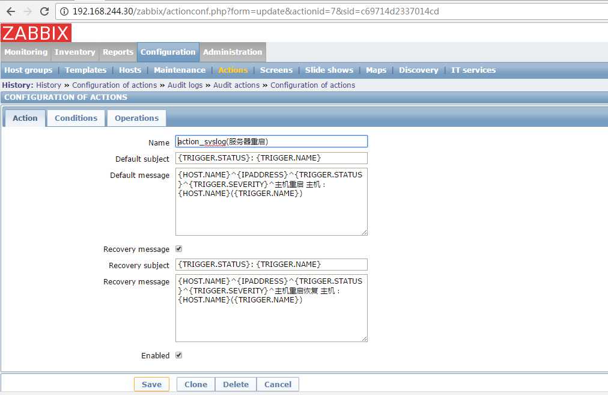Viewport: 608px width, 395px height.
Task: Open Audit logs breadcrumb link
Action: [x=185, y=85]
